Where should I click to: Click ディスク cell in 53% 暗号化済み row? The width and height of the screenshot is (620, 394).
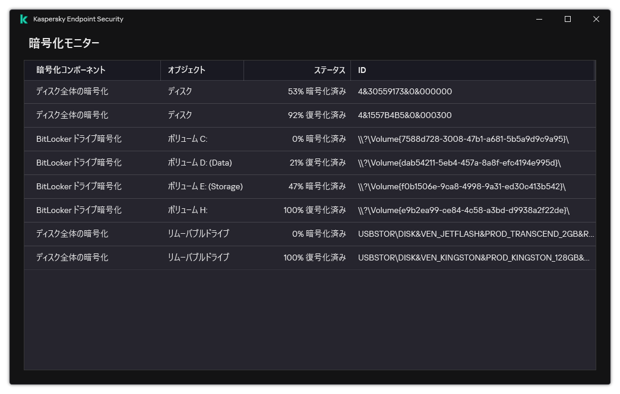(180, 92)
